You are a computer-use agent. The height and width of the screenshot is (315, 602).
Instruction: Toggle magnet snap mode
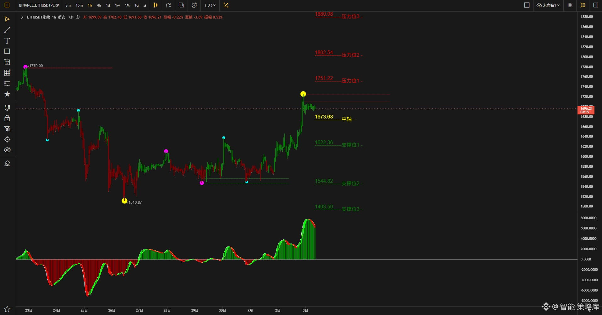(x=7, y=108)
